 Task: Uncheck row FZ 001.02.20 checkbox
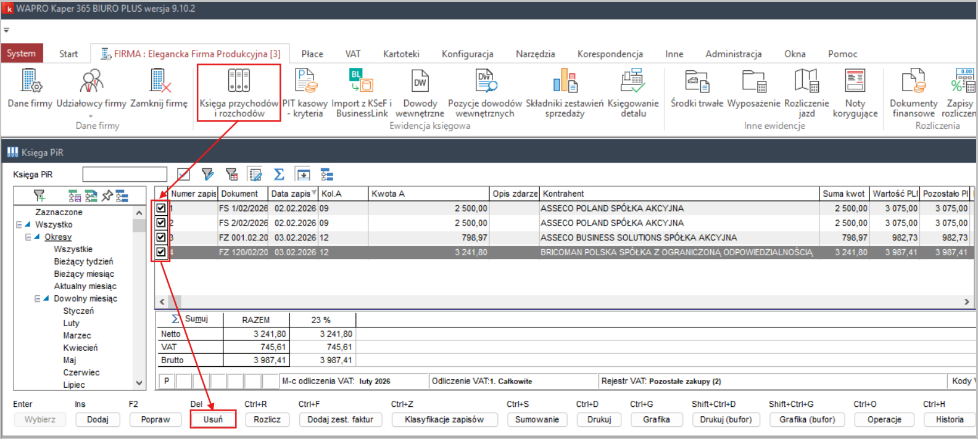161,237
